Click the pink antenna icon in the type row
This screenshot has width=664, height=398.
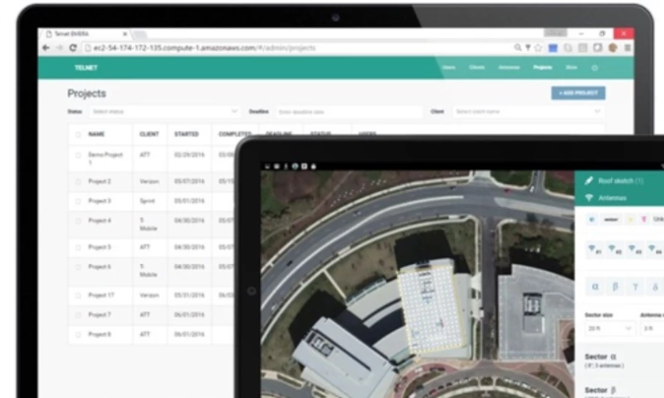[x=644, y=219]
